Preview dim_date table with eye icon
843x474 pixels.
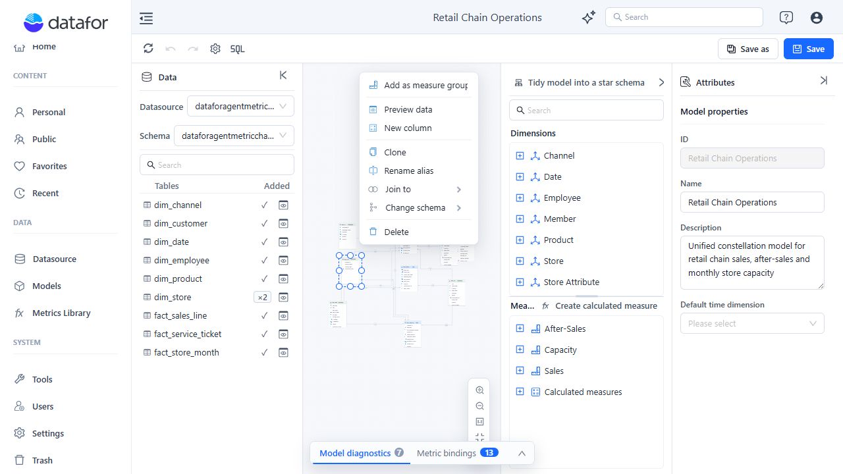(x=283, y=242)
